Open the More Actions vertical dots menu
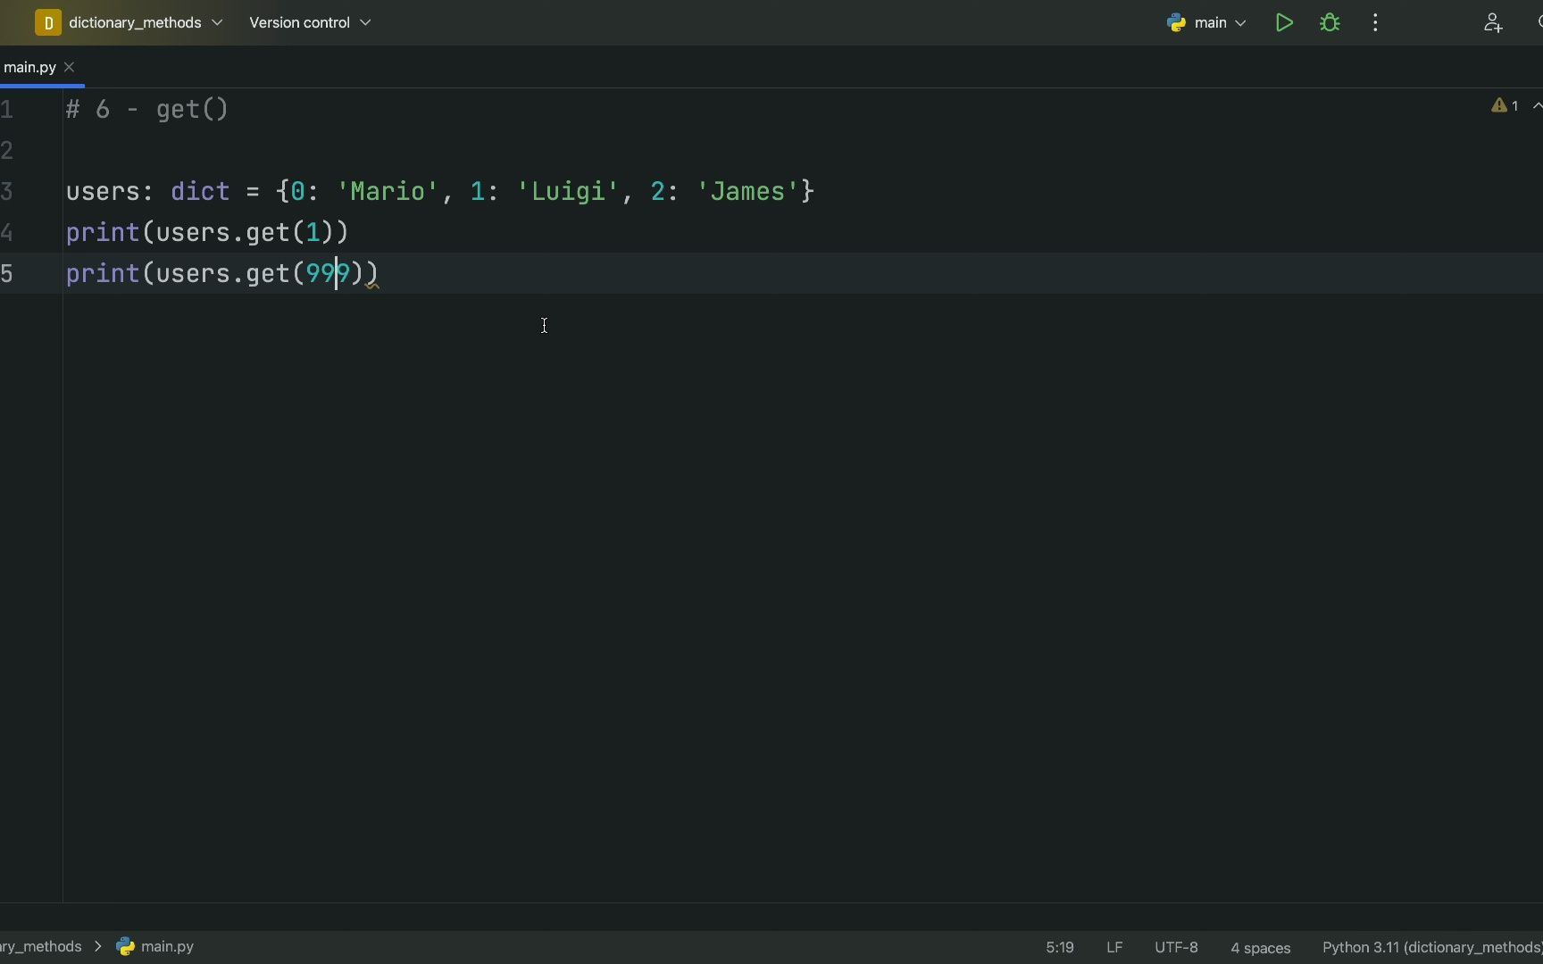 tap(1375, 23)
